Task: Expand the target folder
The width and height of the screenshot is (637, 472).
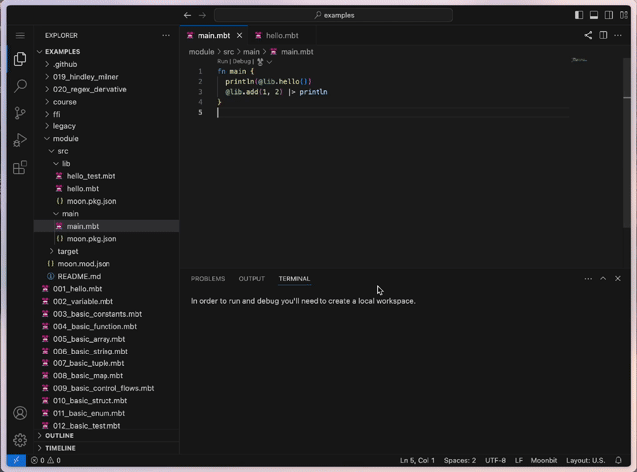Action: [x=106, y=251]
